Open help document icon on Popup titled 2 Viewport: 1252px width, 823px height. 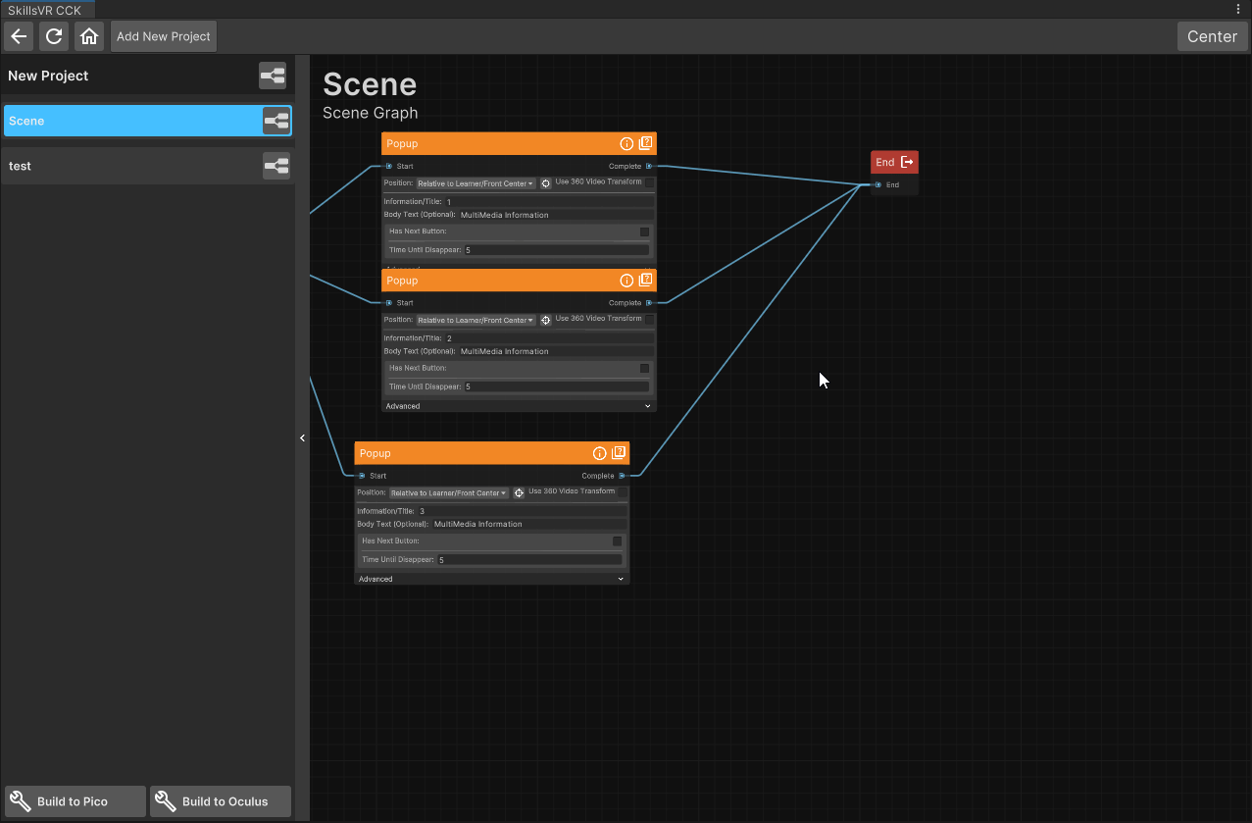tap(645, 281)
